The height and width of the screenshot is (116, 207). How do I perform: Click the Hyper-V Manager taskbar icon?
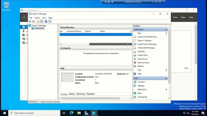94,113
